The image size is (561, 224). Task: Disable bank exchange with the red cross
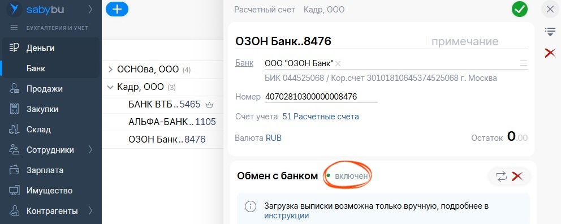pyautogui.click(x=517, y=176)
